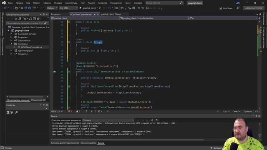This screenshot has width=267, height=150.
Task: Click the down arrow navigation icon below editor
Action: coord(92,111)
